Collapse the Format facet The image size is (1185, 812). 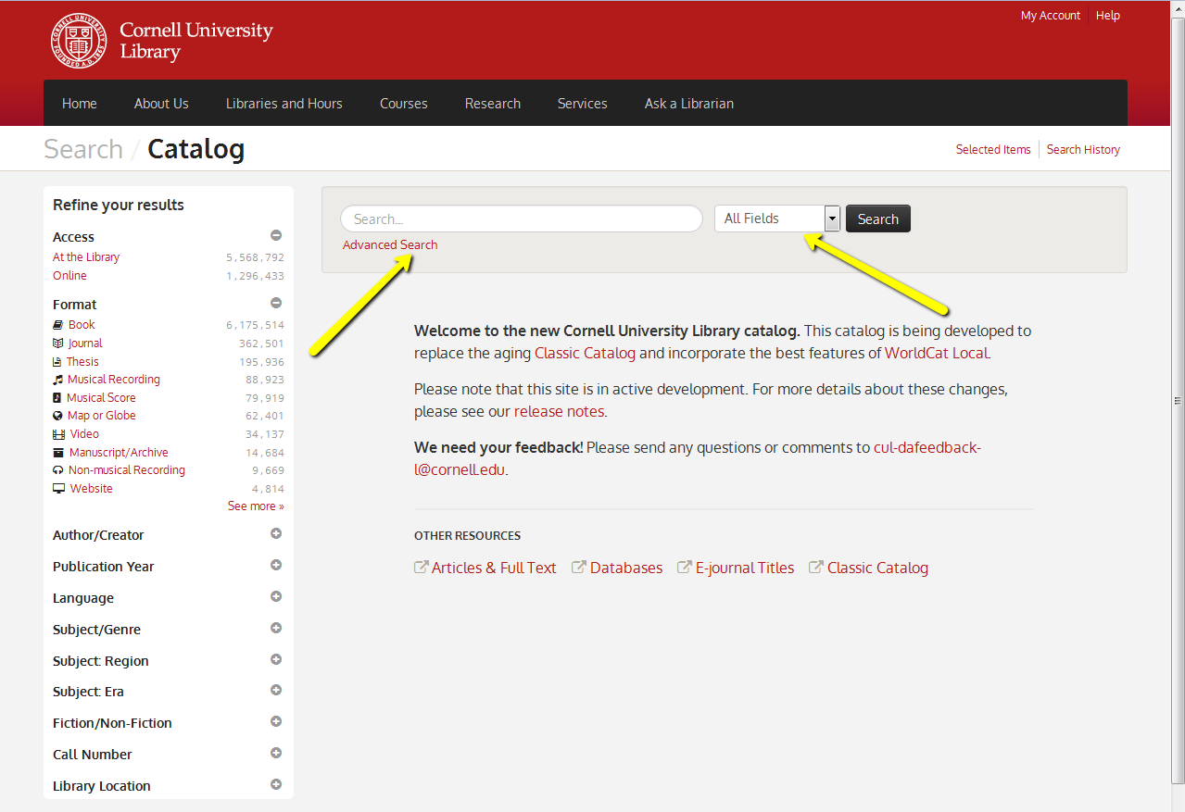click(276, 303)
